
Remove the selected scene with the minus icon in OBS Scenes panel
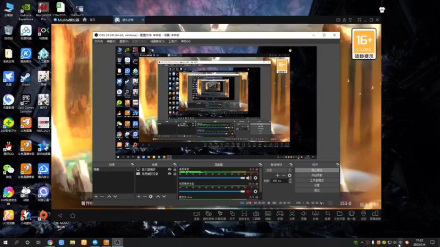[x=102, y=197]
